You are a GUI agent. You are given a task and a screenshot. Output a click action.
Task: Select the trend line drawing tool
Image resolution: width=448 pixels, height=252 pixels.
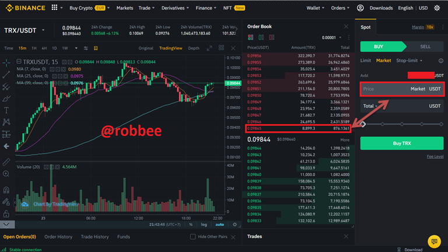(6, 75)
